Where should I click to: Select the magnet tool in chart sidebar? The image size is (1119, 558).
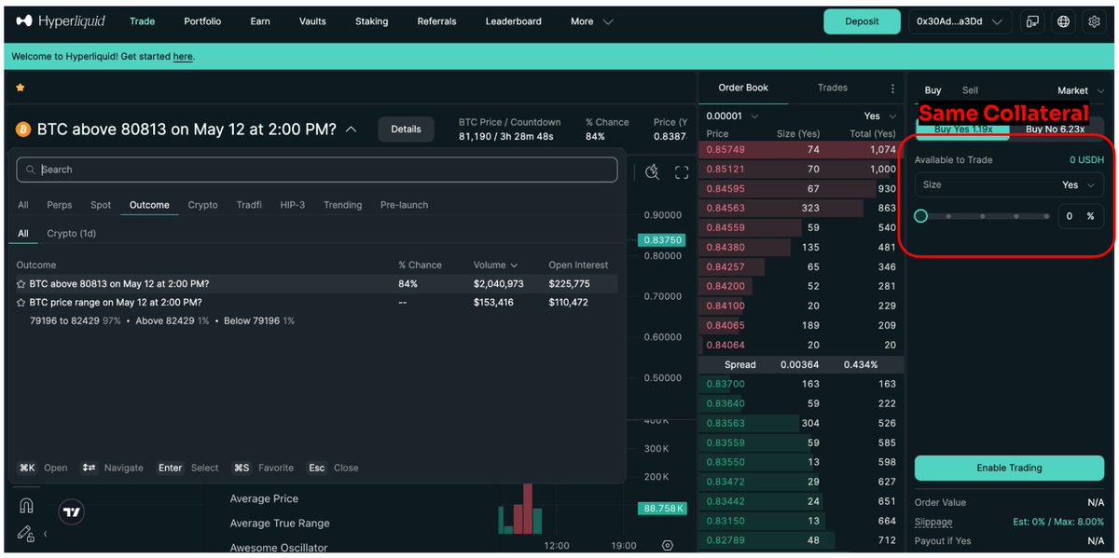point(26,506)
